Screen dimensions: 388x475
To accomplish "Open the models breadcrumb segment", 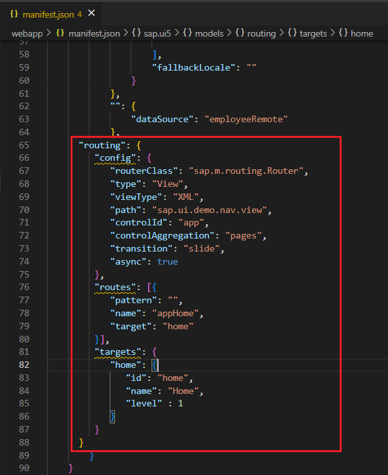I will coord(209,33).
